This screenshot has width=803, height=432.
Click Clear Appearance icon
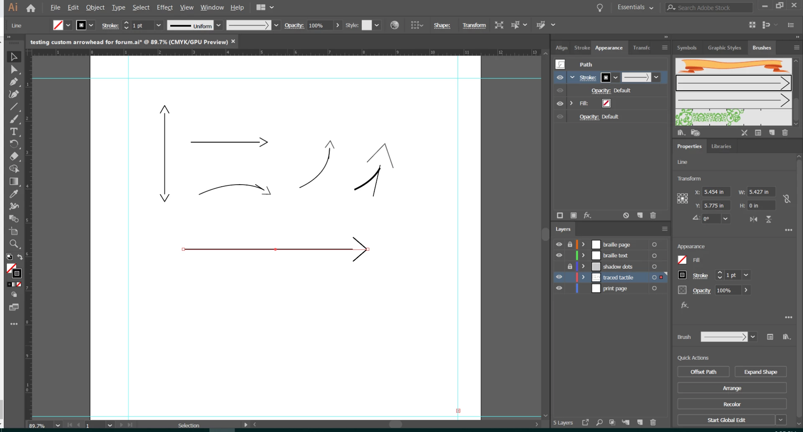(626, 216)
